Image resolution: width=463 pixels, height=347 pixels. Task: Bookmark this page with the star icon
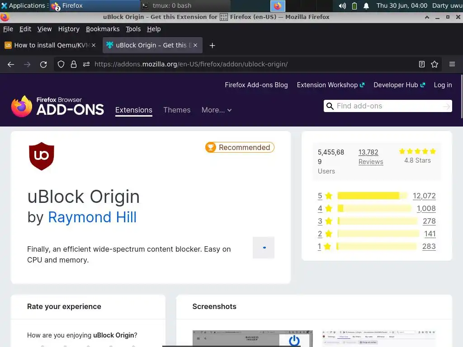(x=435, y=64)
